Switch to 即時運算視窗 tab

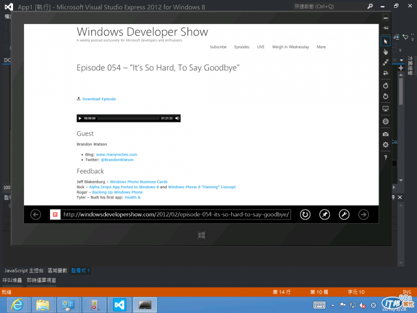pyautogui.click(x=42, y=280)
